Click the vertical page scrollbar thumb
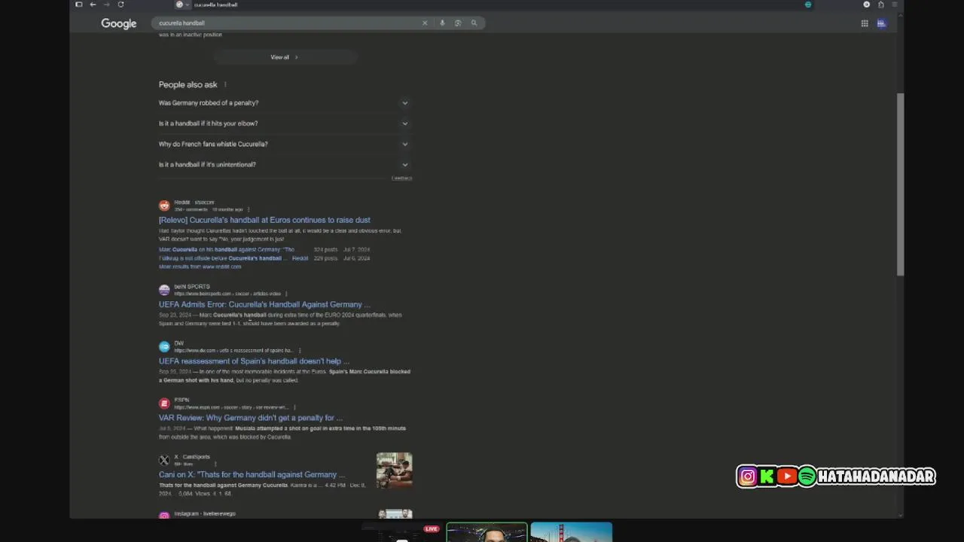Viewport: 964px width, 542px height. (900, 184)
